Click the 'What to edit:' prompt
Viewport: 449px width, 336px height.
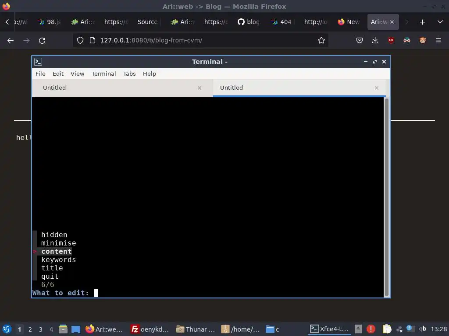61,293
